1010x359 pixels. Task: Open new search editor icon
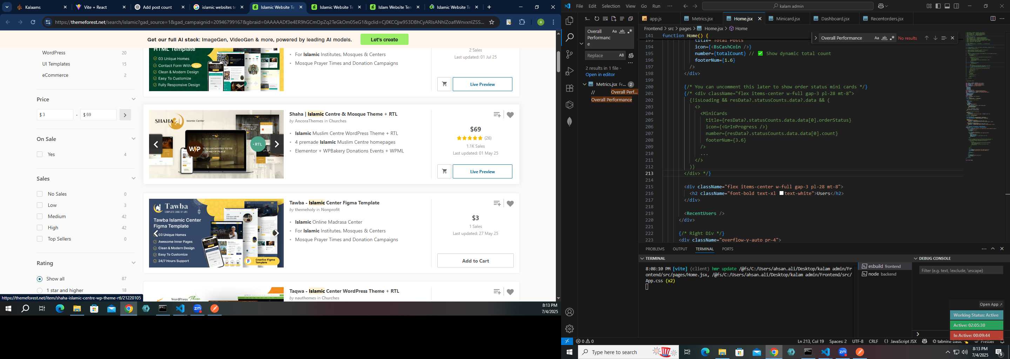click(614, 19)
